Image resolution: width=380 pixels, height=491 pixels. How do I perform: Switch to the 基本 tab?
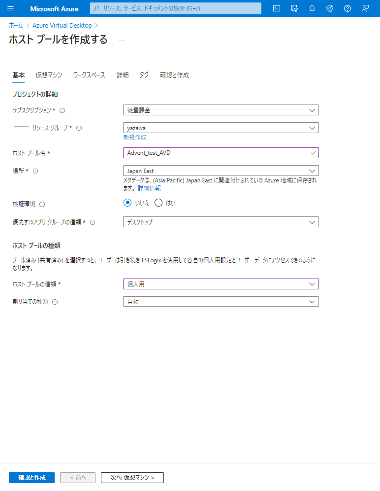(19, 75)
